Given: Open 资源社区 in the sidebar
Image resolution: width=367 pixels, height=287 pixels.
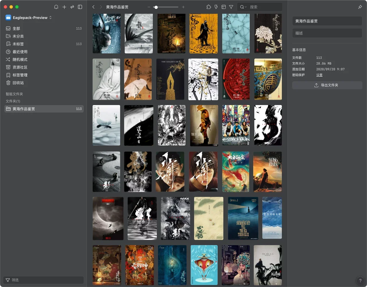Looking at the screenshot, I should (44, 67).
